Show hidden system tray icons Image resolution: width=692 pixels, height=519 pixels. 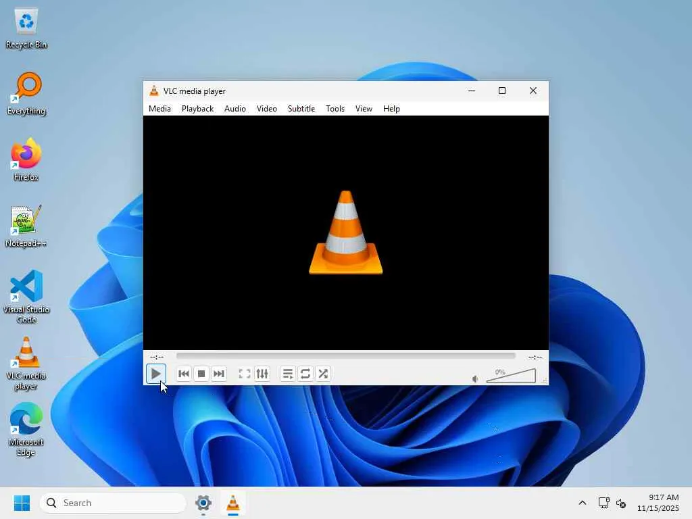point(583,503)
